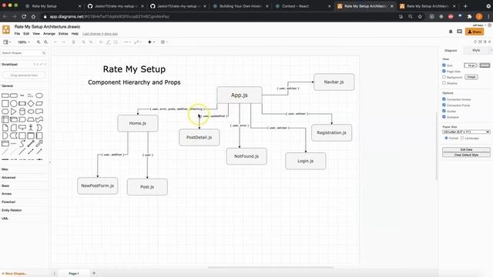Select the circle shape in General palette

[x=14, y=103]
